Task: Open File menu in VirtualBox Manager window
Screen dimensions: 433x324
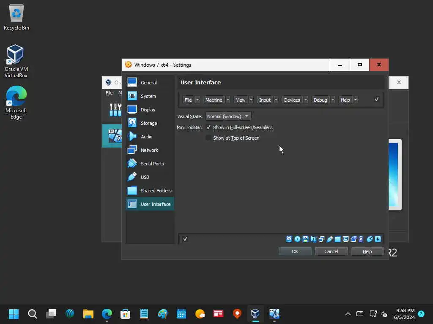Action: (109, 93)
